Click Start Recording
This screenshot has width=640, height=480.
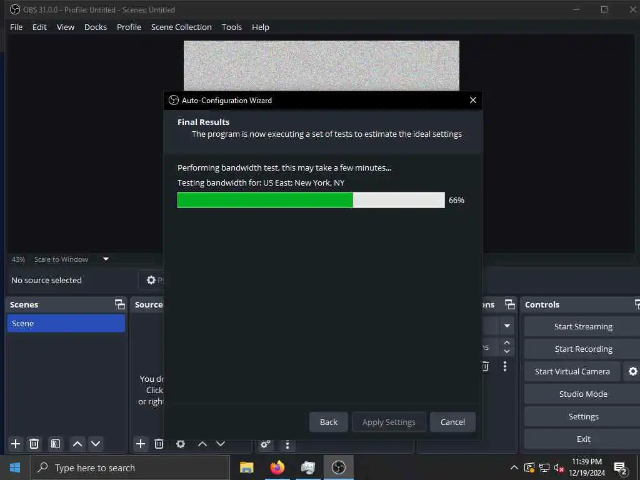coord(583,349)
